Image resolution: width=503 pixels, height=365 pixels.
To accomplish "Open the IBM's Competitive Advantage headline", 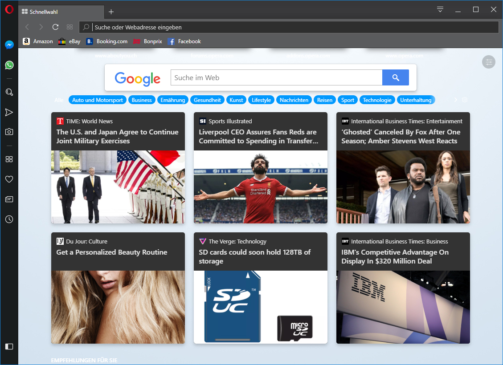I will [x=395, y=257].
